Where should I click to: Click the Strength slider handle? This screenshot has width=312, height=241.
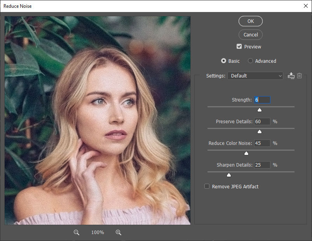pyautogui.click(x=260, y=110)
